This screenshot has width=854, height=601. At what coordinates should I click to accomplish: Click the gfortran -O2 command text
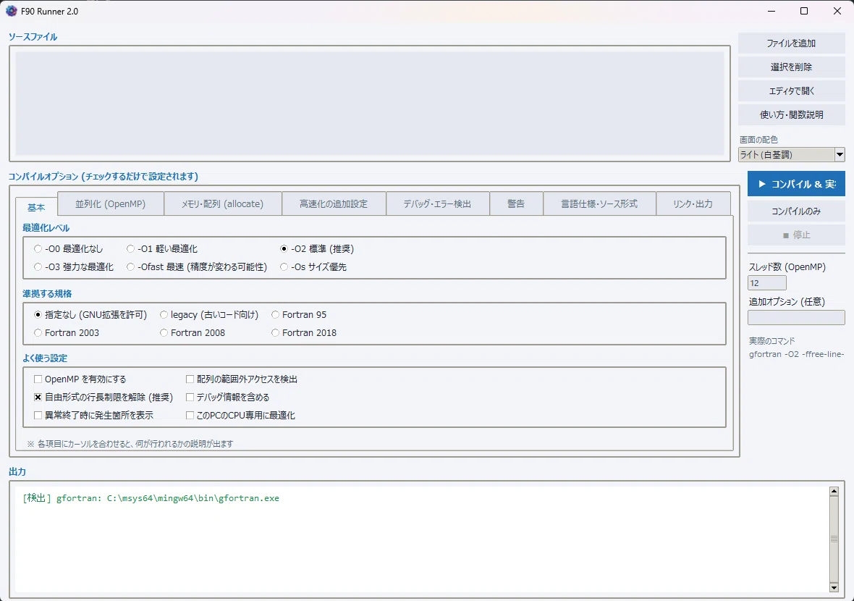click(796, 354)
